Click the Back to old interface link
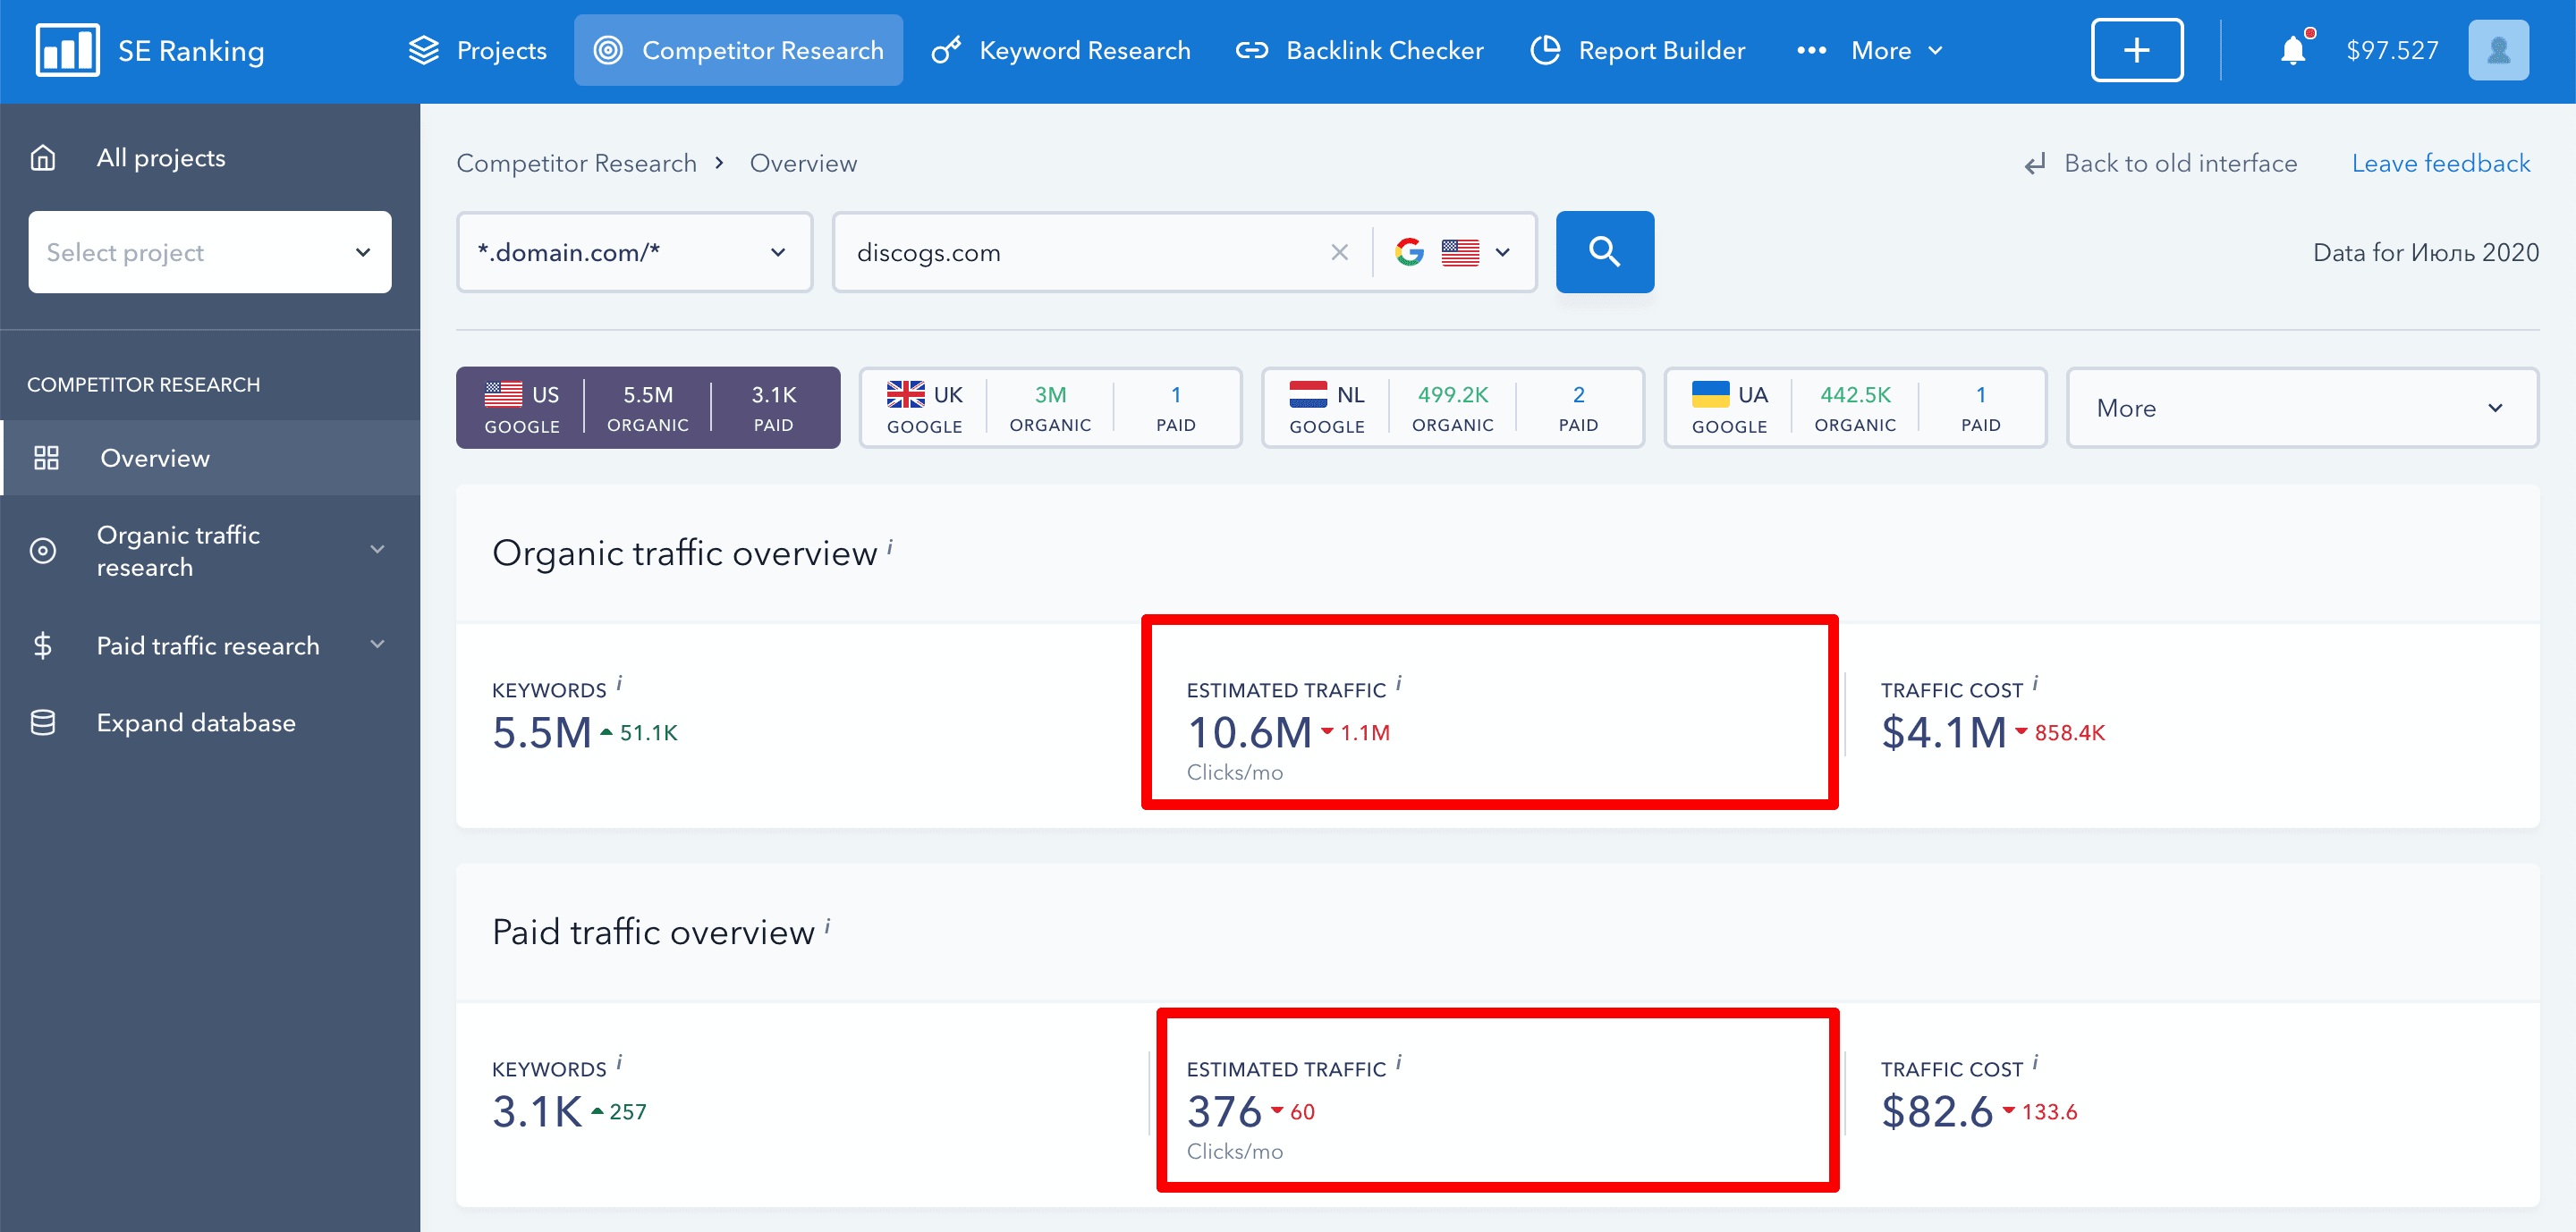This screenshot has width=2576, height=1232. pyautogui.click(x=2179, y=164)
